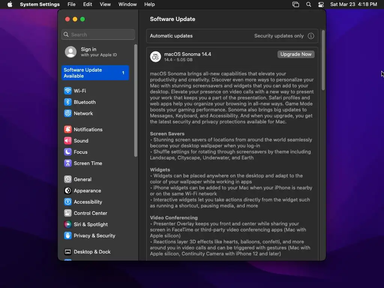Select the Desktop & Dock label
The height and width of the screenshot is (288, 384).
tap(92, 252)
